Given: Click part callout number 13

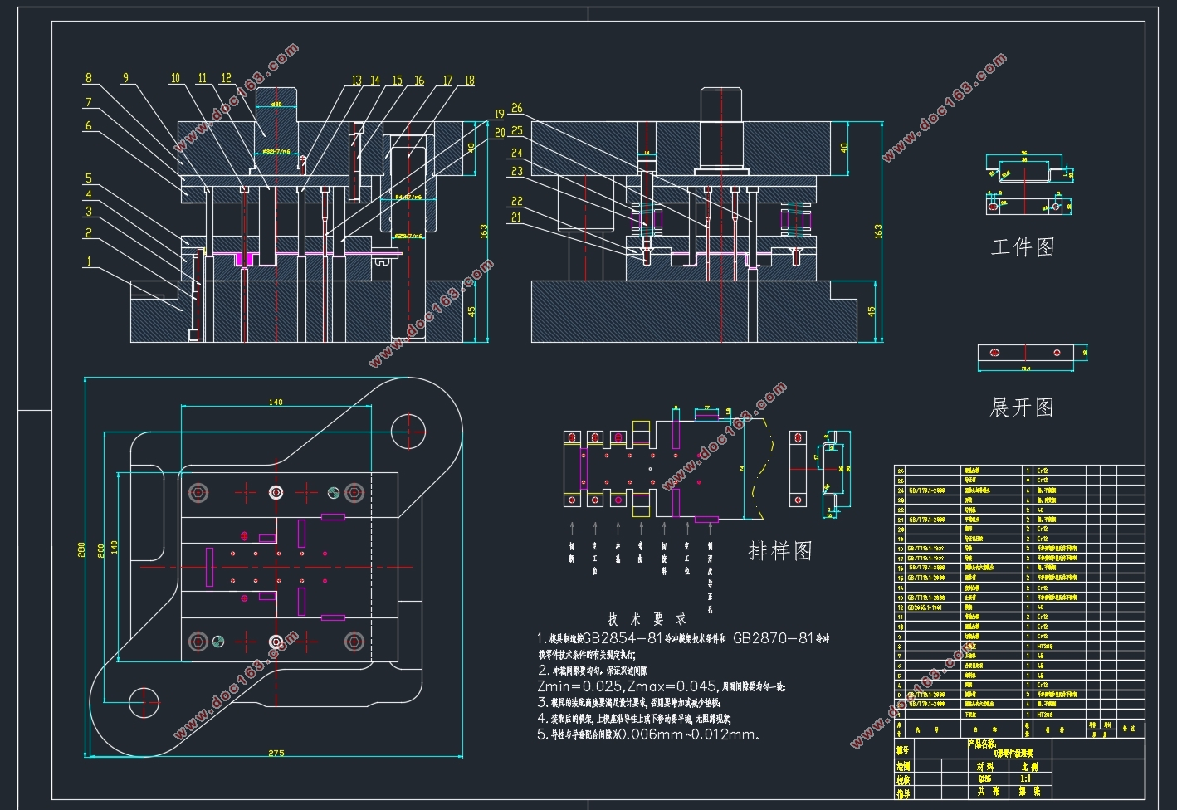Looking at the screenshot, I should [357, 81].
